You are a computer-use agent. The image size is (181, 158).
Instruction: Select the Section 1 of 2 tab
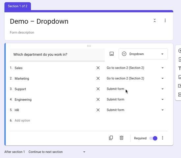tap(17, 6)
